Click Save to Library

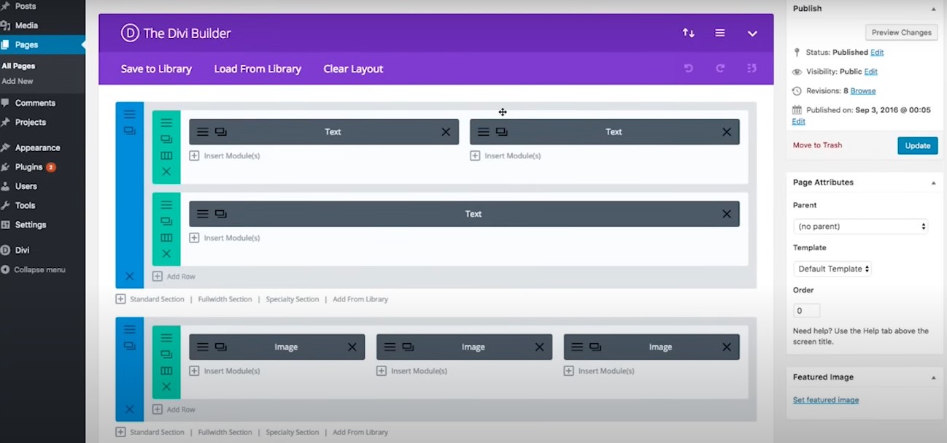tap(156, 69)
